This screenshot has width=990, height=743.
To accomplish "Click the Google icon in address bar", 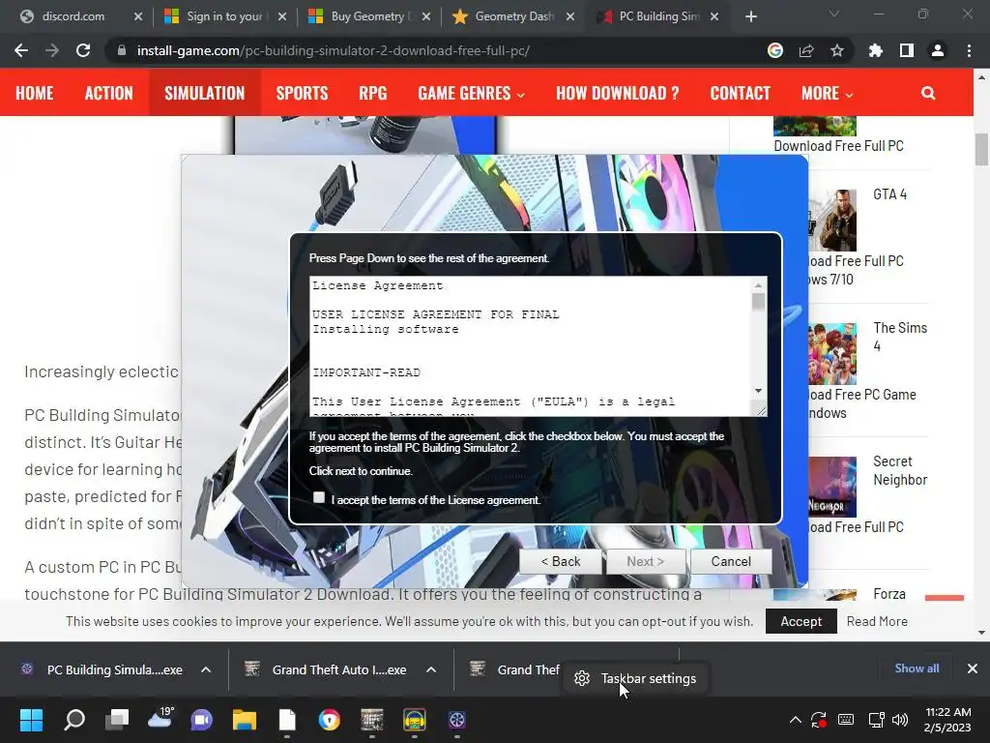I will pos(775,50).
